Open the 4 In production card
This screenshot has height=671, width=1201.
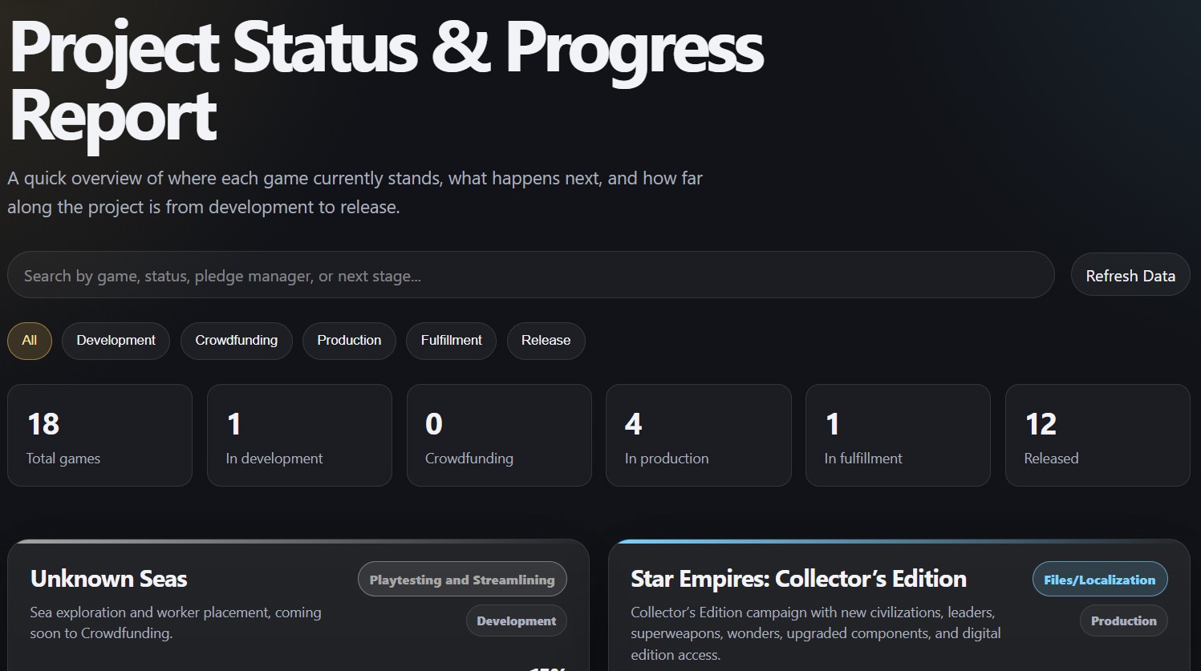[x=698, y=435]
